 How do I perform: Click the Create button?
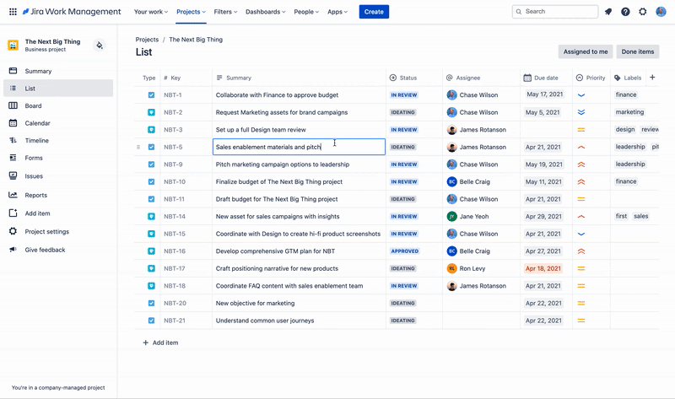coord(374,12)
